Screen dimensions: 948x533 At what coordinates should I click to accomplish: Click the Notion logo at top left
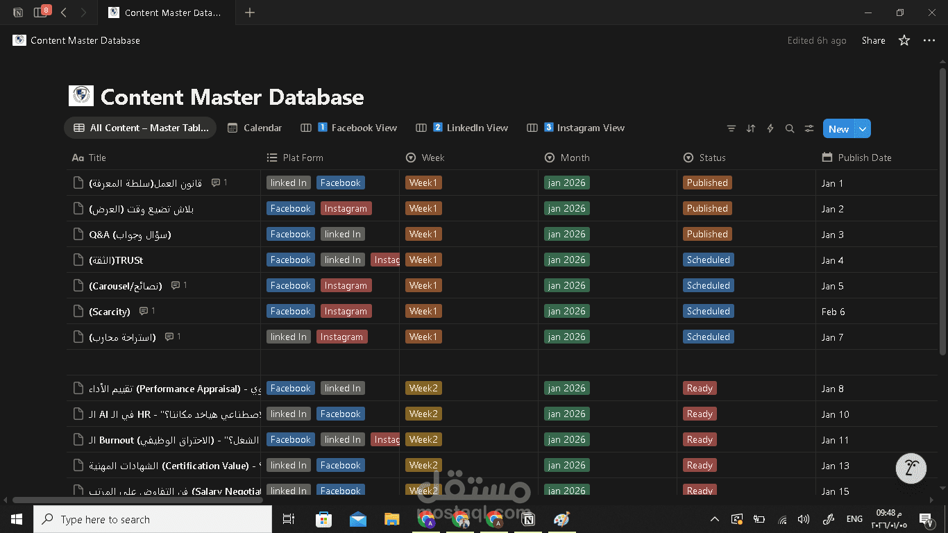18,12
